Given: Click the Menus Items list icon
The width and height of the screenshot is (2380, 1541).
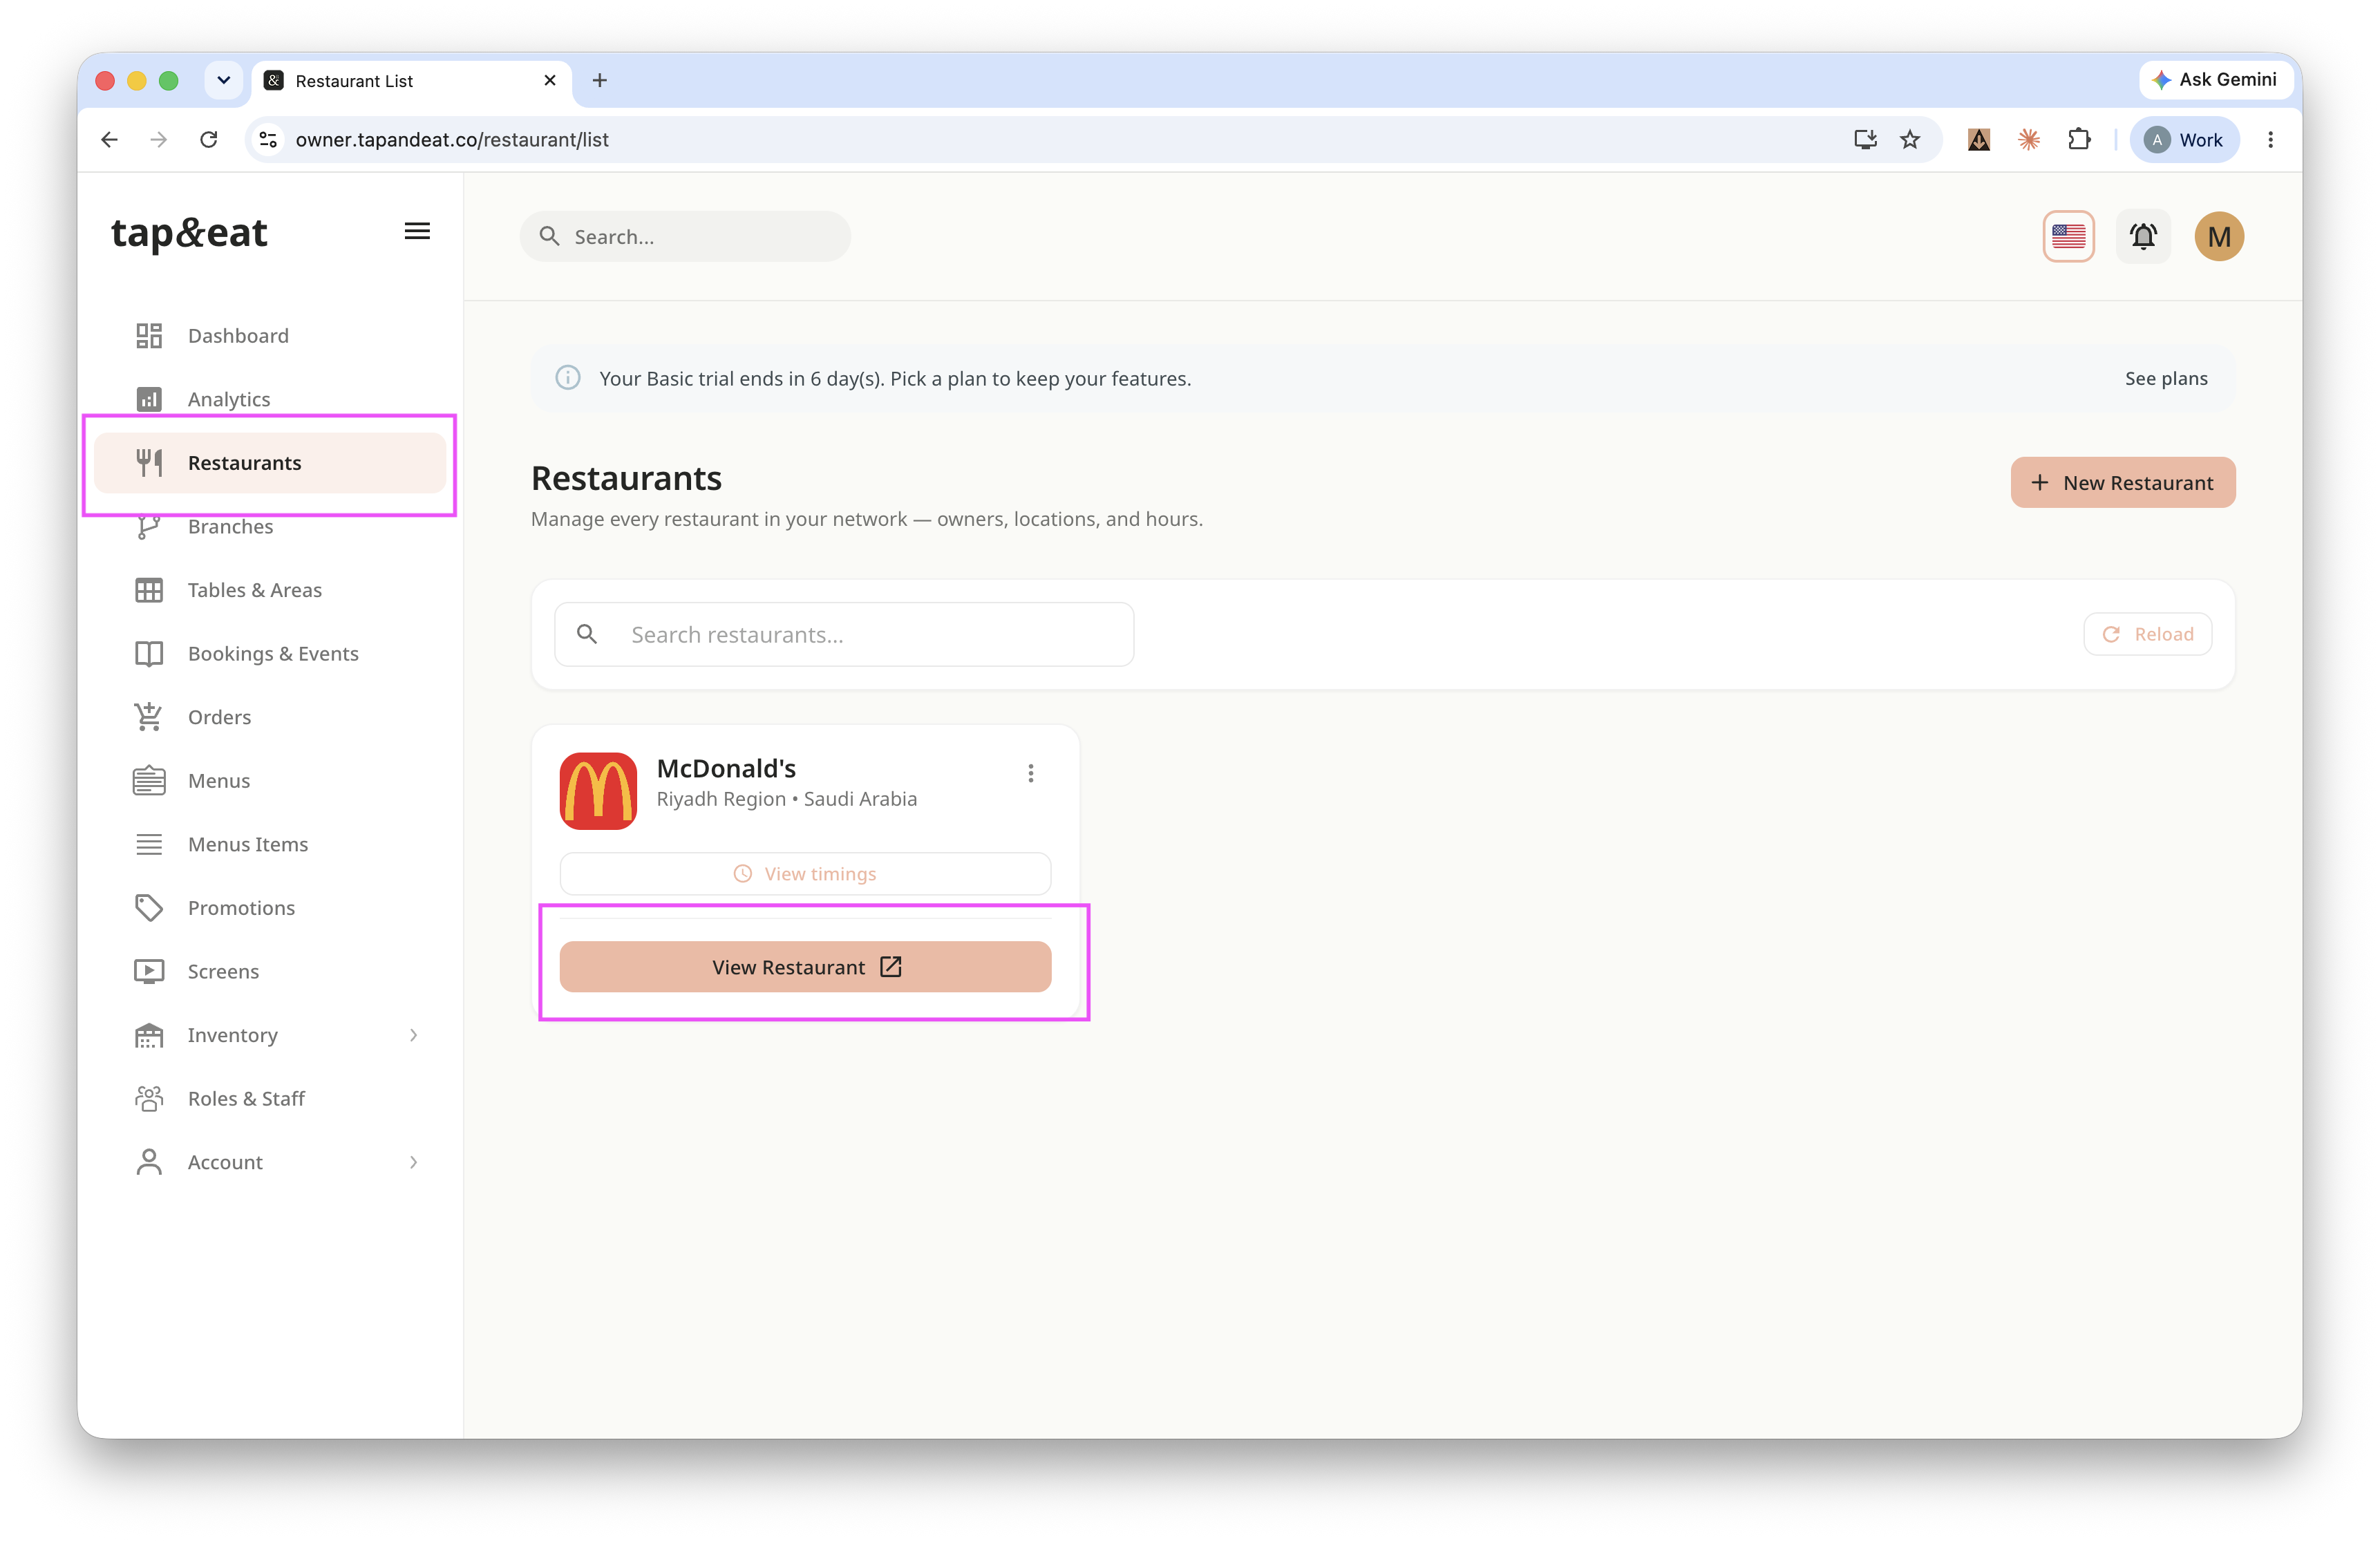Looking at the screenshot, I should 149,844.
